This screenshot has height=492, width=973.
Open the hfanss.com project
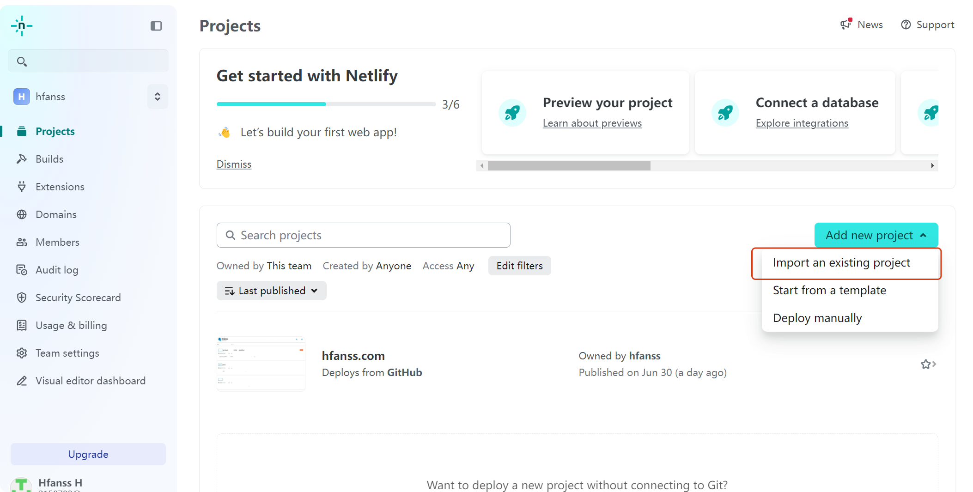coord(353,356)
